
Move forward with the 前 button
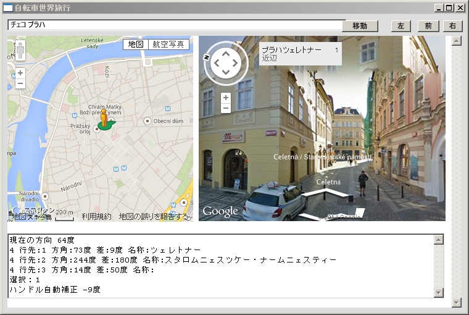click(428, 26)
